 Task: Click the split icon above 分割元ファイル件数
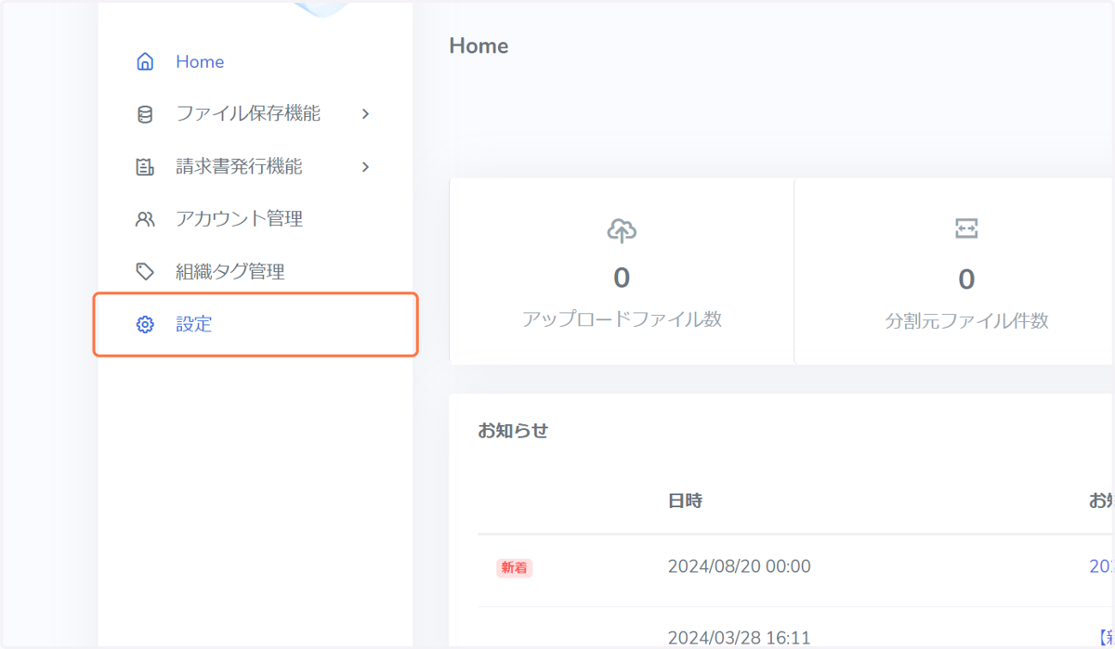pyautogui.click(x=966, y=228)
